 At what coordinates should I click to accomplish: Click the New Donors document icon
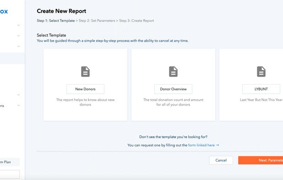(85, 72)
